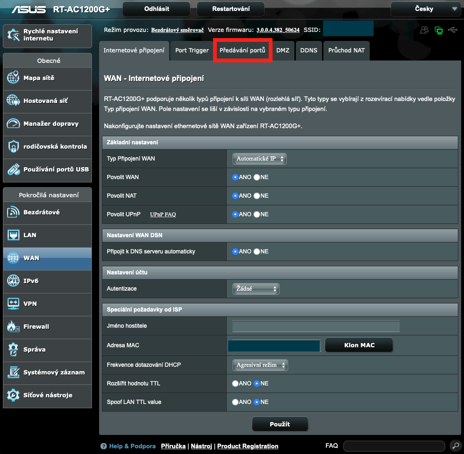Open the Předávání portů tab
Screen dimensions: 464x454
click(242, 50)
